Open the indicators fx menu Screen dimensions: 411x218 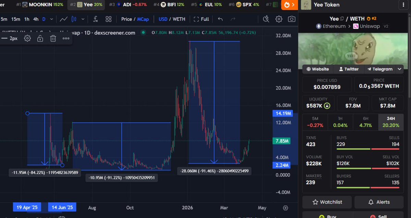click(96, 19)
